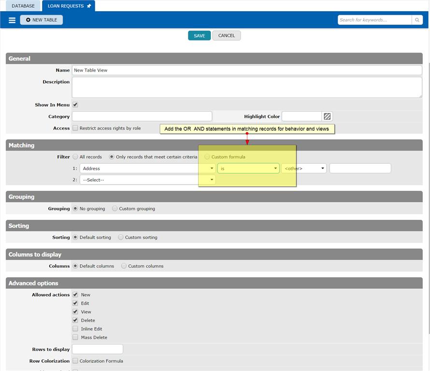This screenshot has height=371, width=430.
Task: Click the Matching section header
Action: pyautogui.click(x=214, y=145)
